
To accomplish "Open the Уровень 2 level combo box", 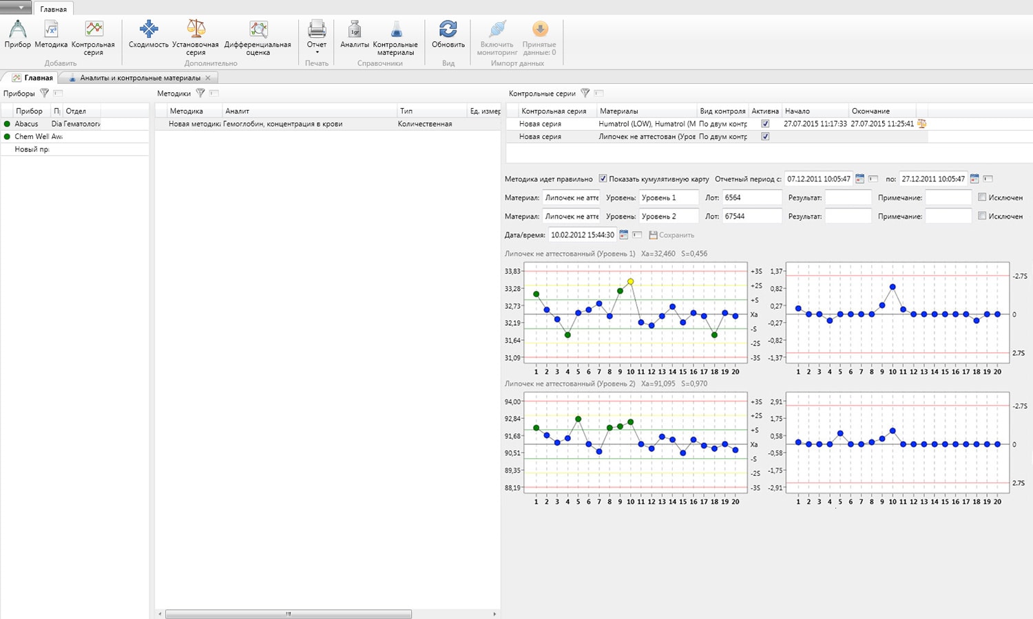I will pos(668,216).
